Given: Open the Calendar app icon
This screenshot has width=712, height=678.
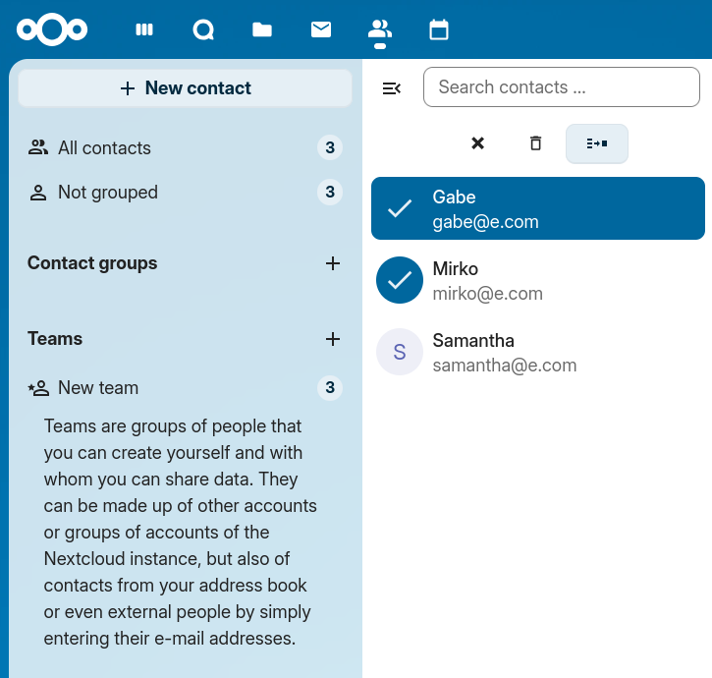Looking at the screenshot, I should [439, 29].
